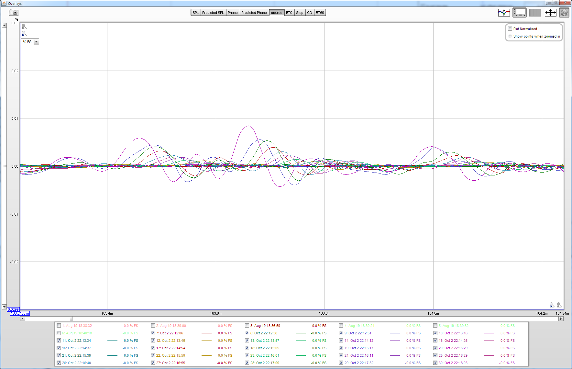
Task: Switch to the RT60 tab
Action: coord(320,13)
